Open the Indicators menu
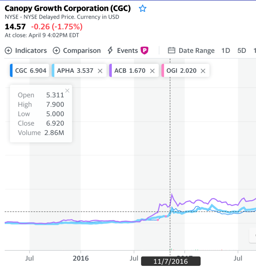The image size is (256, 269). [26, 51]
